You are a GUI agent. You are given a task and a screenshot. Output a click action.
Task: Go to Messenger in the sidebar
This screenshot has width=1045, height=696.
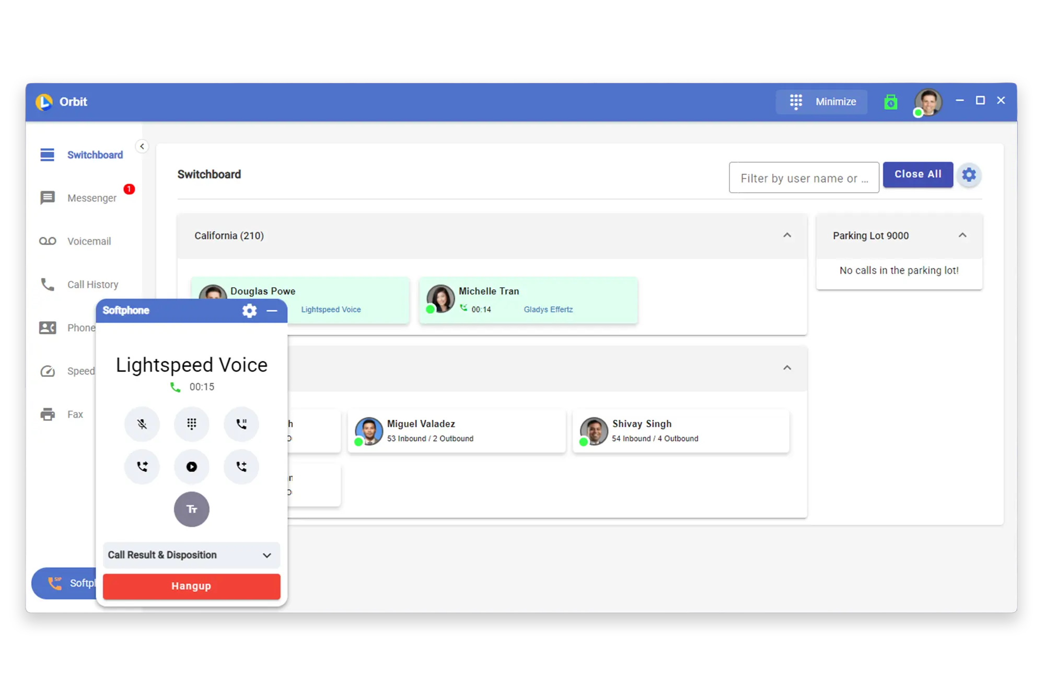[x=92, y=198]
